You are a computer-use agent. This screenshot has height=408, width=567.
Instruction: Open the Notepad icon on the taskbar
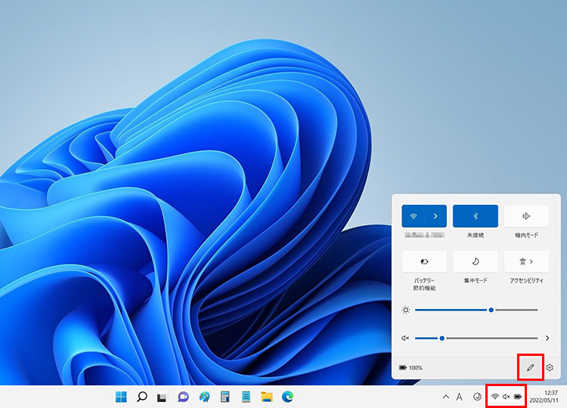coord(246,397)
